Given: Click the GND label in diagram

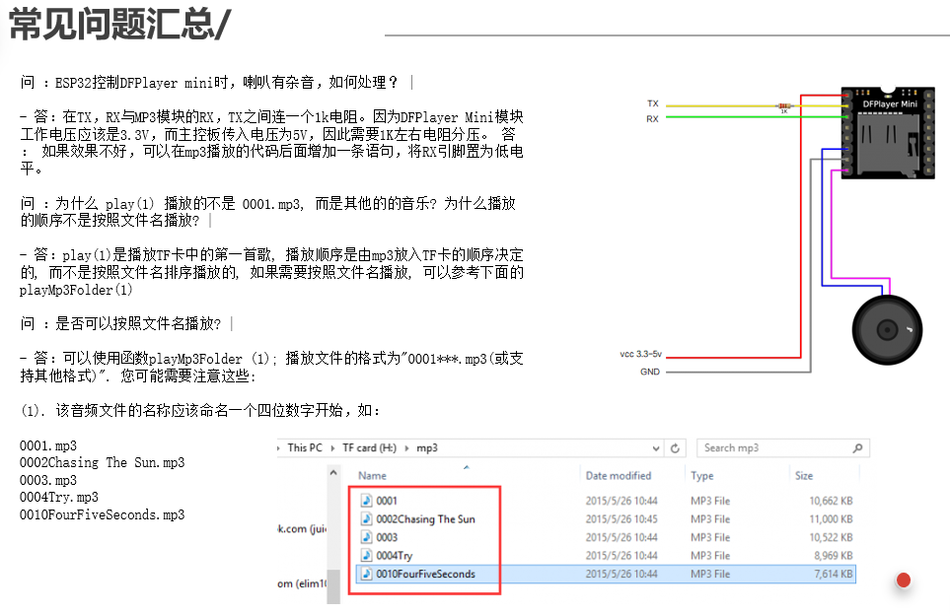Looking at the screenshot, I should [649, 372].
